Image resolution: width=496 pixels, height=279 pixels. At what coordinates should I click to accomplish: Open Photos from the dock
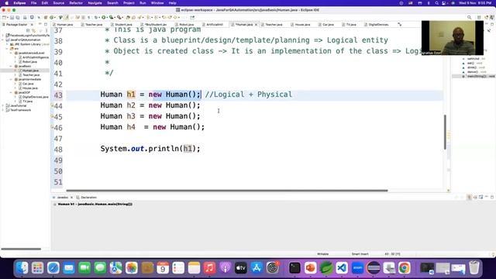pos(132,268)
